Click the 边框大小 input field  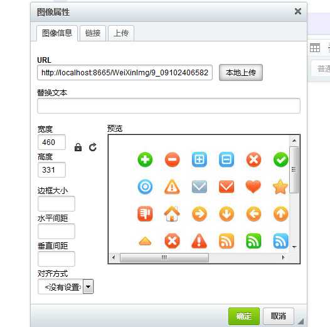(x=56, y=203)
